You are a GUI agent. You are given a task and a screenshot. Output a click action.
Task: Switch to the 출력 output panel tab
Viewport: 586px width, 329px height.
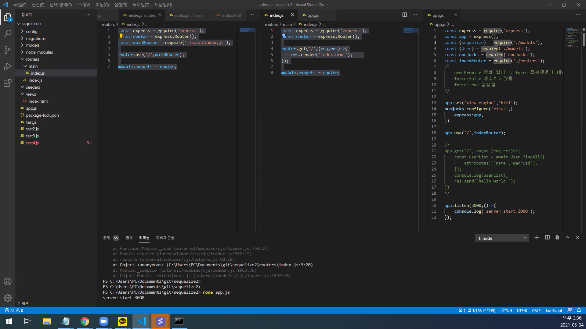[129, 238]
